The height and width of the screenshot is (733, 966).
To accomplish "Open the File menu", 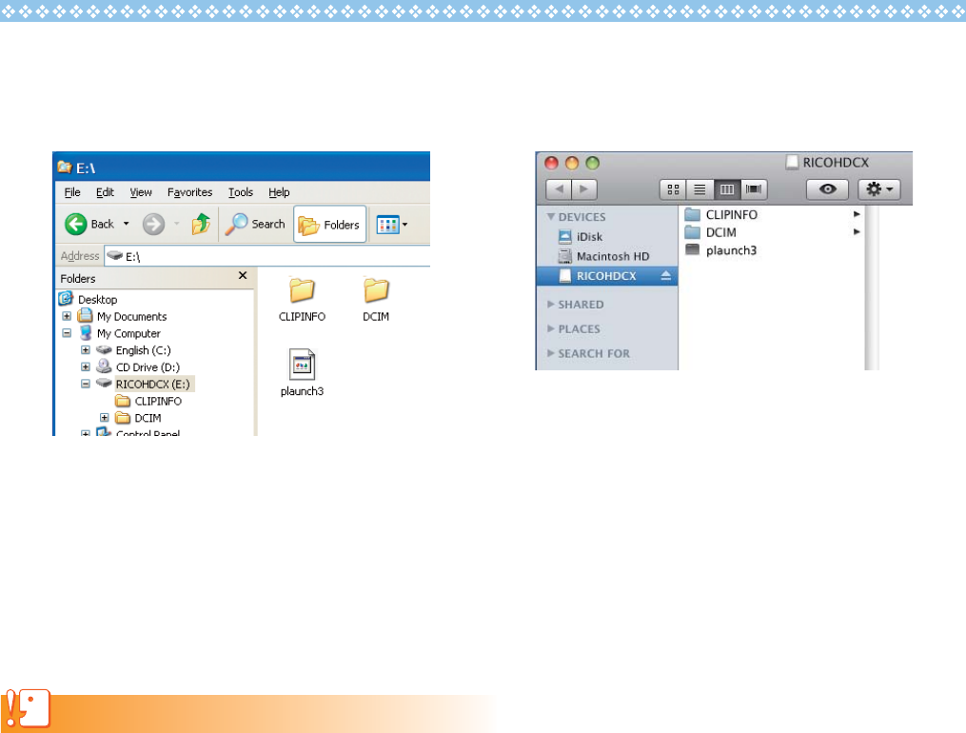I will click(x=72, y=192).
